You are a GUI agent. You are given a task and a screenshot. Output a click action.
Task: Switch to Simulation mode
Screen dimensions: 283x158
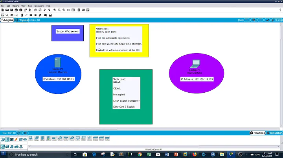(x=274, y=133)
